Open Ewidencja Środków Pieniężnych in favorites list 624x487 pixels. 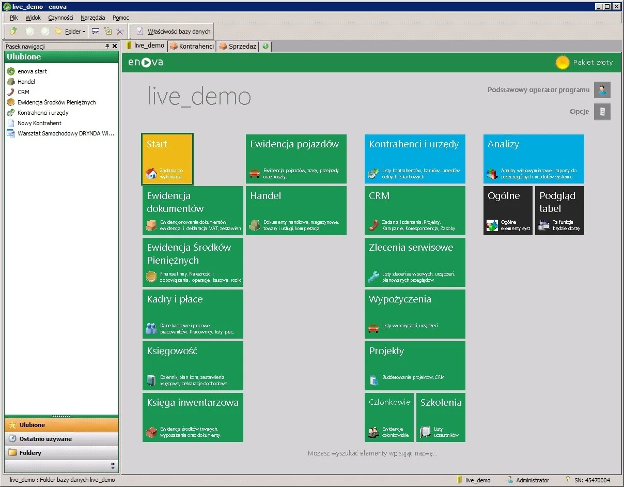point(57,102)
